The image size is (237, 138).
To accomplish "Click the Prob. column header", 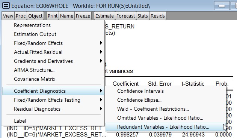I will [222, 84].
